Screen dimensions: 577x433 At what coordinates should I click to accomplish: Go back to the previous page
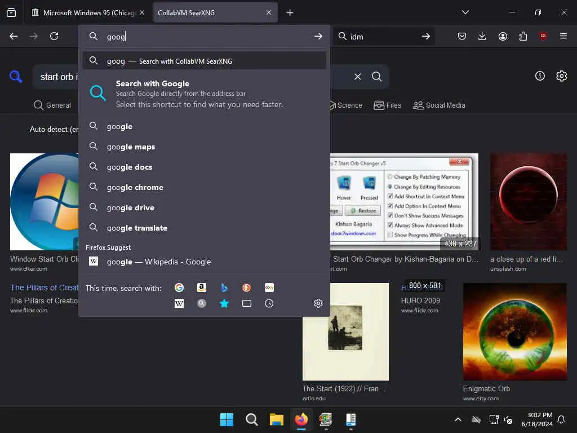(x=14, y=36)
